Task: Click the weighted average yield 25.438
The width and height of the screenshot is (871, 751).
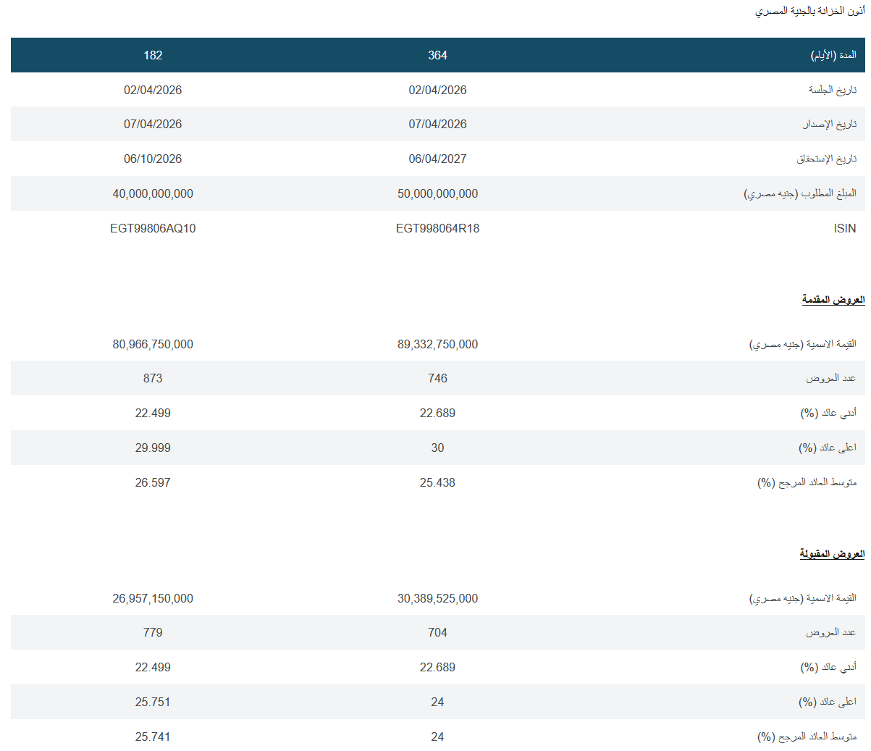Action: (x=437, y=482)
